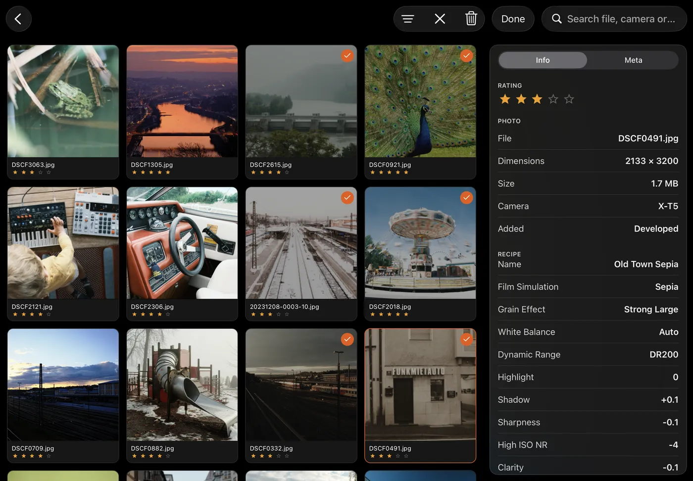Click the Added value Developed
Image resolution: width=693 pixels, height=481 pixels.
pos(656,229)
